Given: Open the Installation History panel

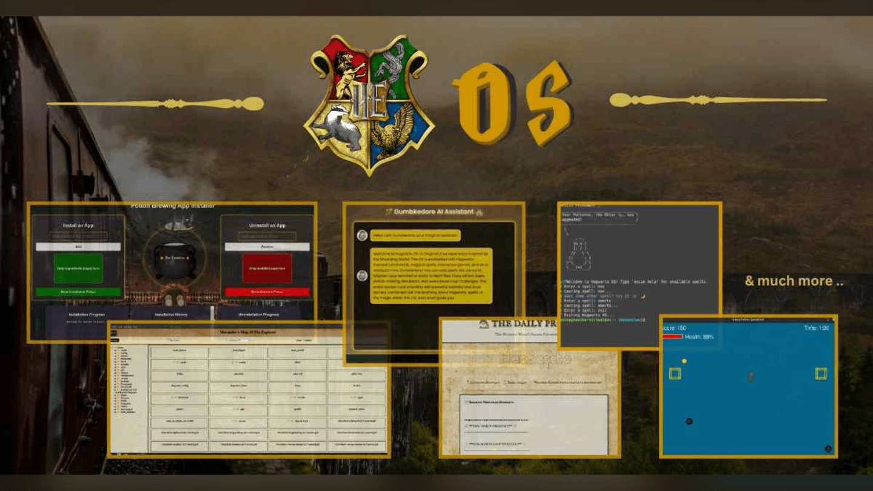Looking at the screenshot, I should [x=173, y=315].
